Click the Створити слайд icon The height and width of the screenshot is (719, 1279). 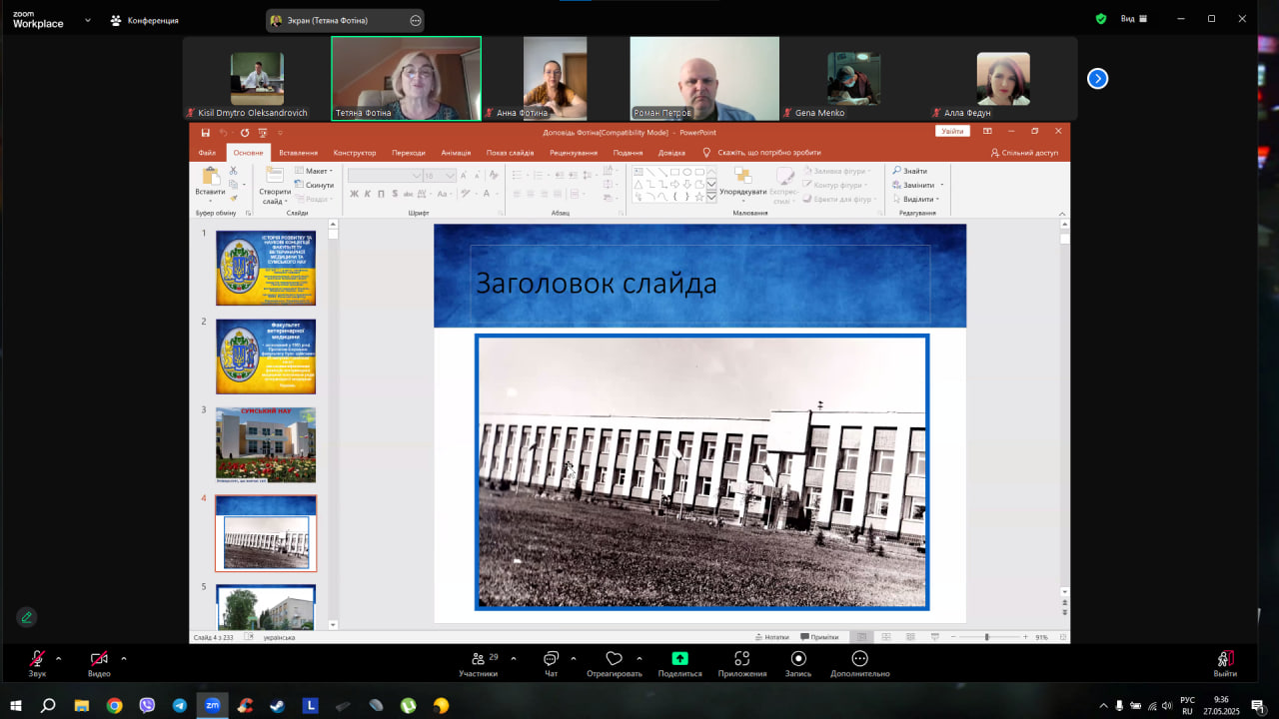(275, 175)
